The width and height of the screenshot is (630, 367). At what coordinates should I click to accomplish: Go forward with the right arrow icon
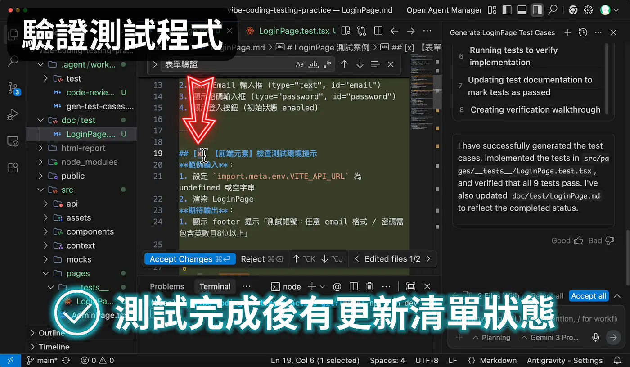pyautogui.click(x=411, y=31)
